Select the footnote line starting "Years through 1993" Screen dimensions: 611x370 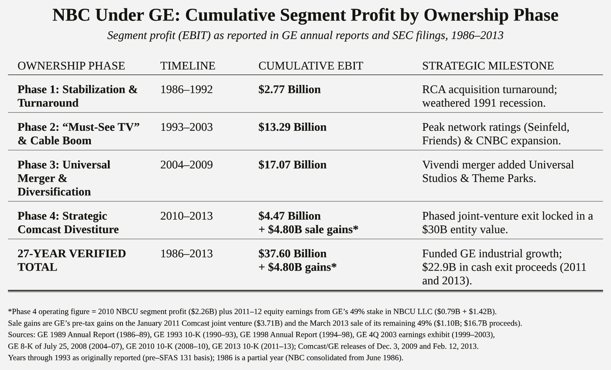[x=206, y=358]
